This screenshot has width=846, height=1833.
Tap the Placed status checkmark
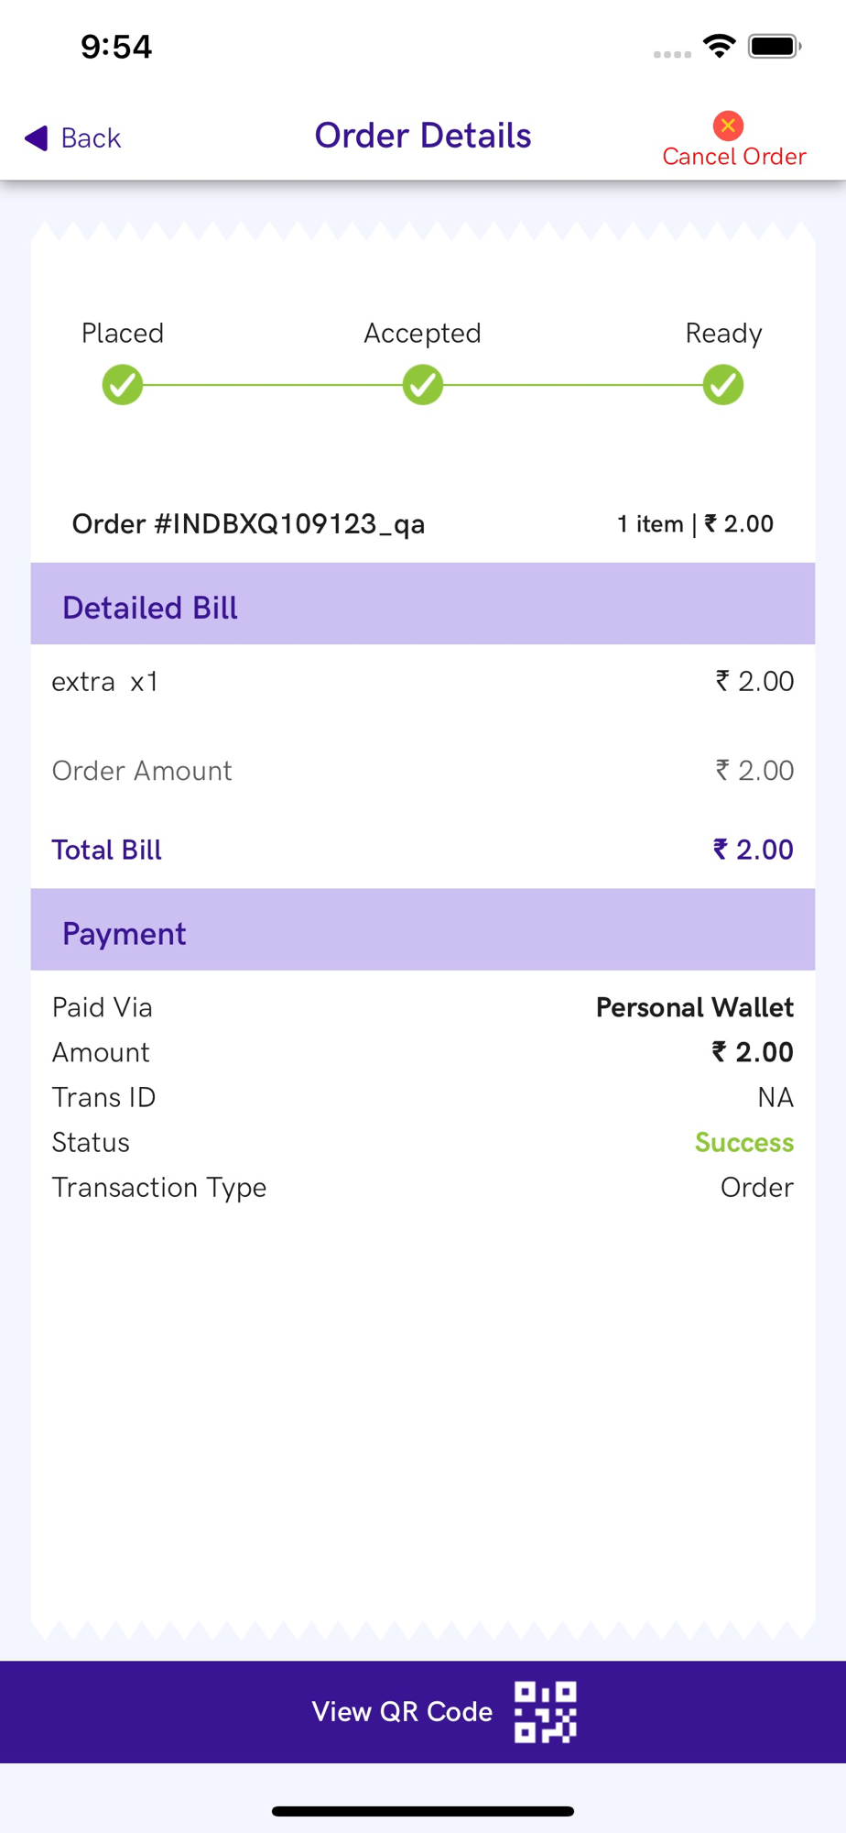click(123, 385)
